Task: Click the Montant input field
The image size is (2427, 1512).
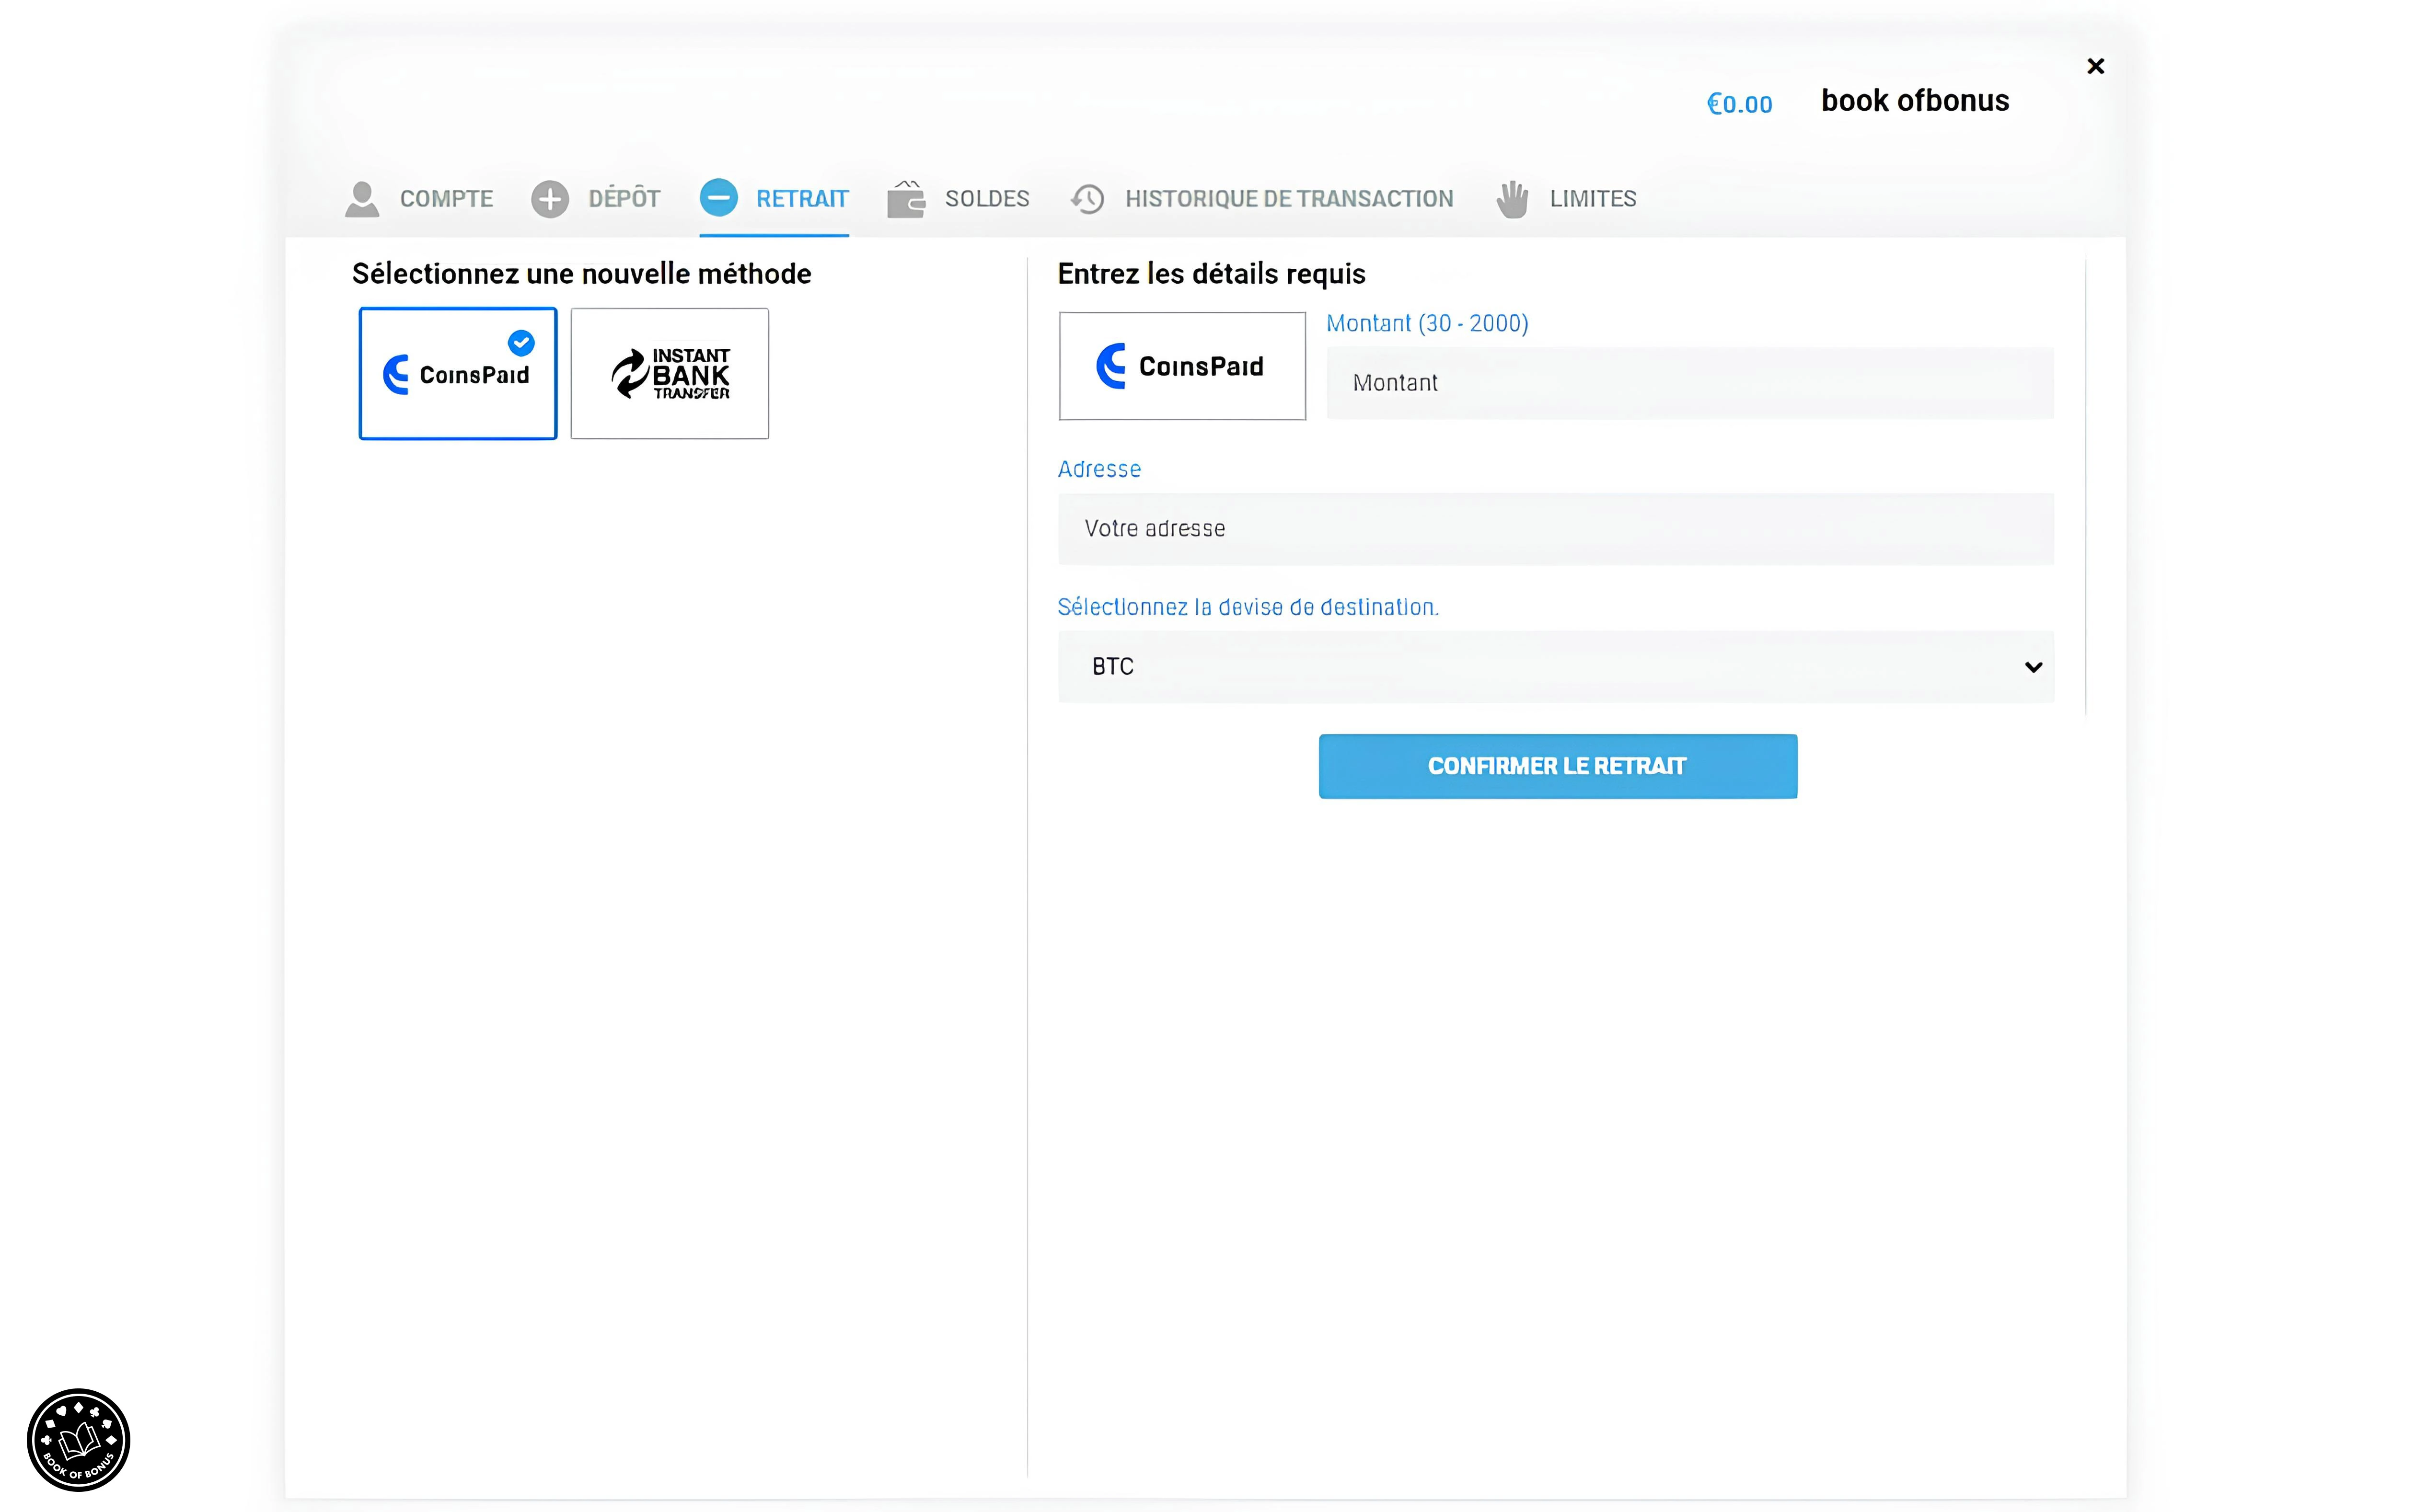Action: [1690, 383]
